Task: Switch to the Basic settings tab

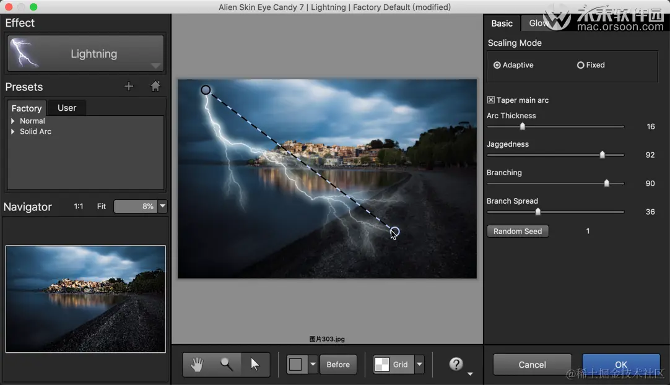Action: [x=502, y=24]
